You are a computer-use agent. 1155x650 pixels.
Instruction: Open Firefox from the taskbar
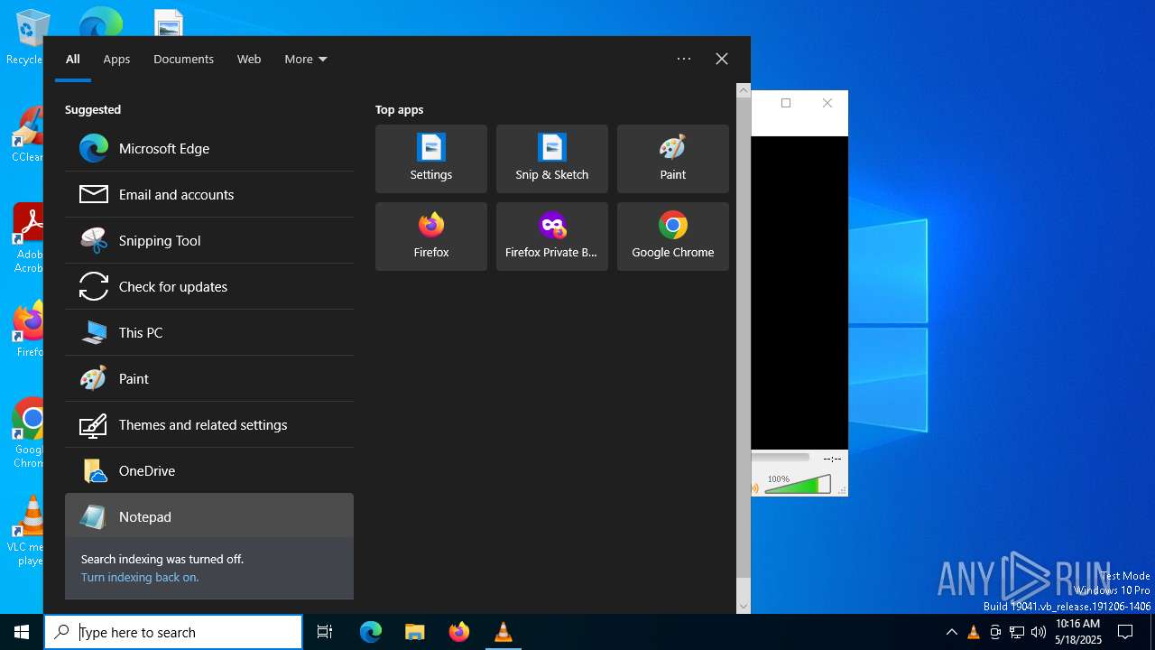[x=459, y=632]
